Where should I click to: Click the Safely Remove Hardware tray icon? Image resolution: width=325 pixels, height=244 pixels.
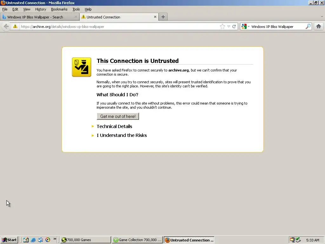coord(298,240)
